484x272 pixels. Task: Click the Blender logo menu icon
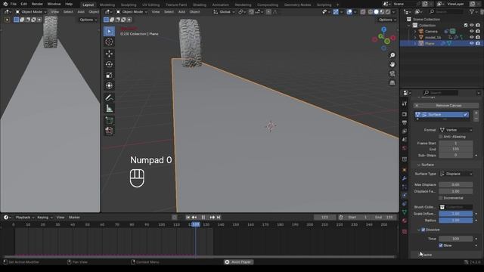tap(5, 4)
